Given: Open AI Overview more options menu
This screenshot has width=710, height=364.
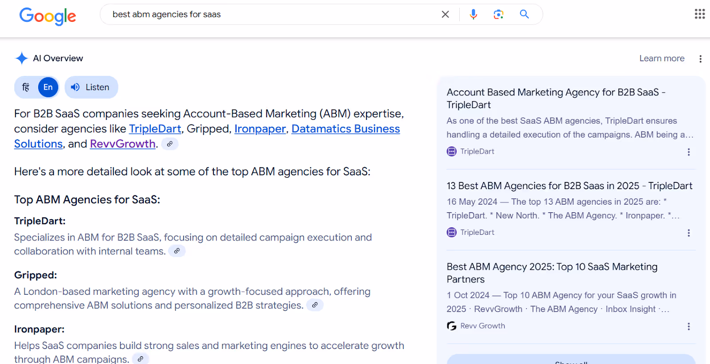Looking at the screenshot, I should tap(700, 59).
